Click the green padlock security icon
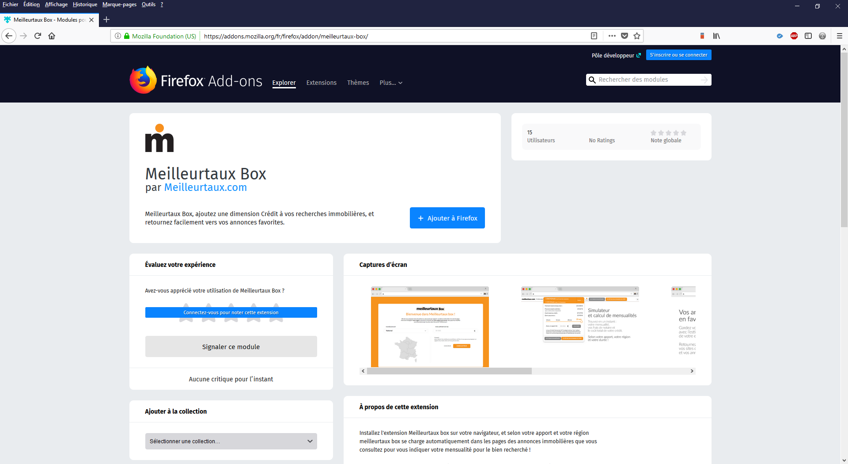The width and height of the screenshot is (848, 464). (x=127, y=36)
